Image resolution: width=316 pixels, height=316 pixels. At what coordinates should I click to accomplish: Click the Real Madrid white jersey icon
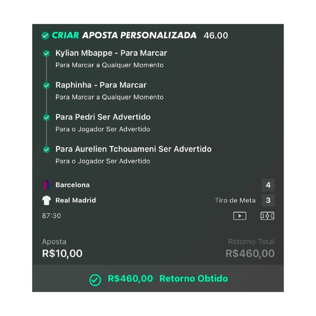[47, 200]
